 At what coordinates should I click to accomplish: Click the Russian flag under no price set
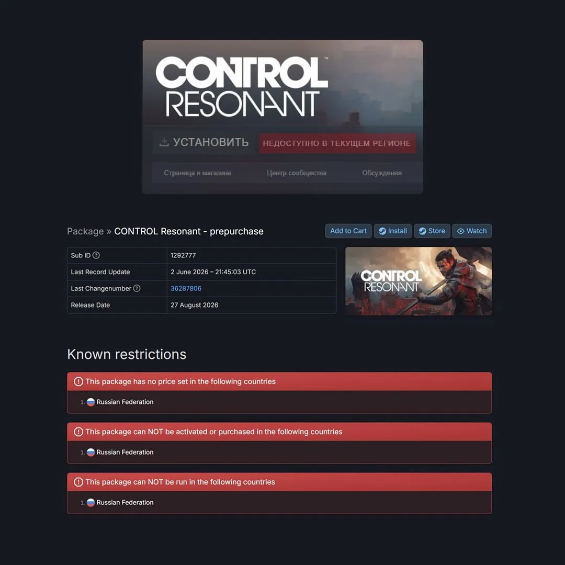point(91,402)
